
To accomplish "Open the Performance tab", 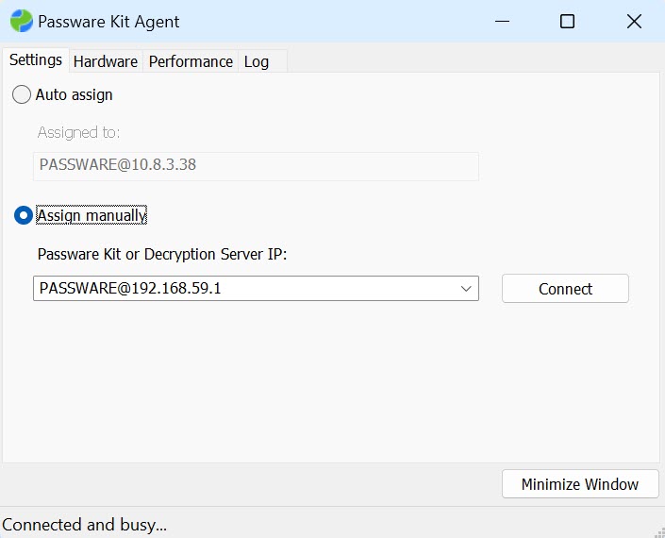I will (x=191, y=62).
